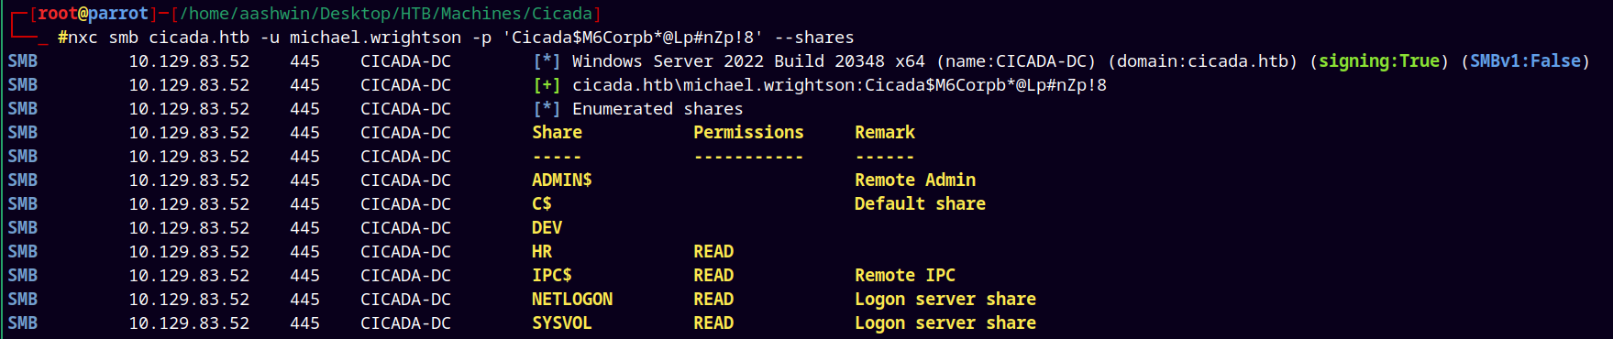Click IP 10.129.83.52 on the first SMB line

pos(189,61)
